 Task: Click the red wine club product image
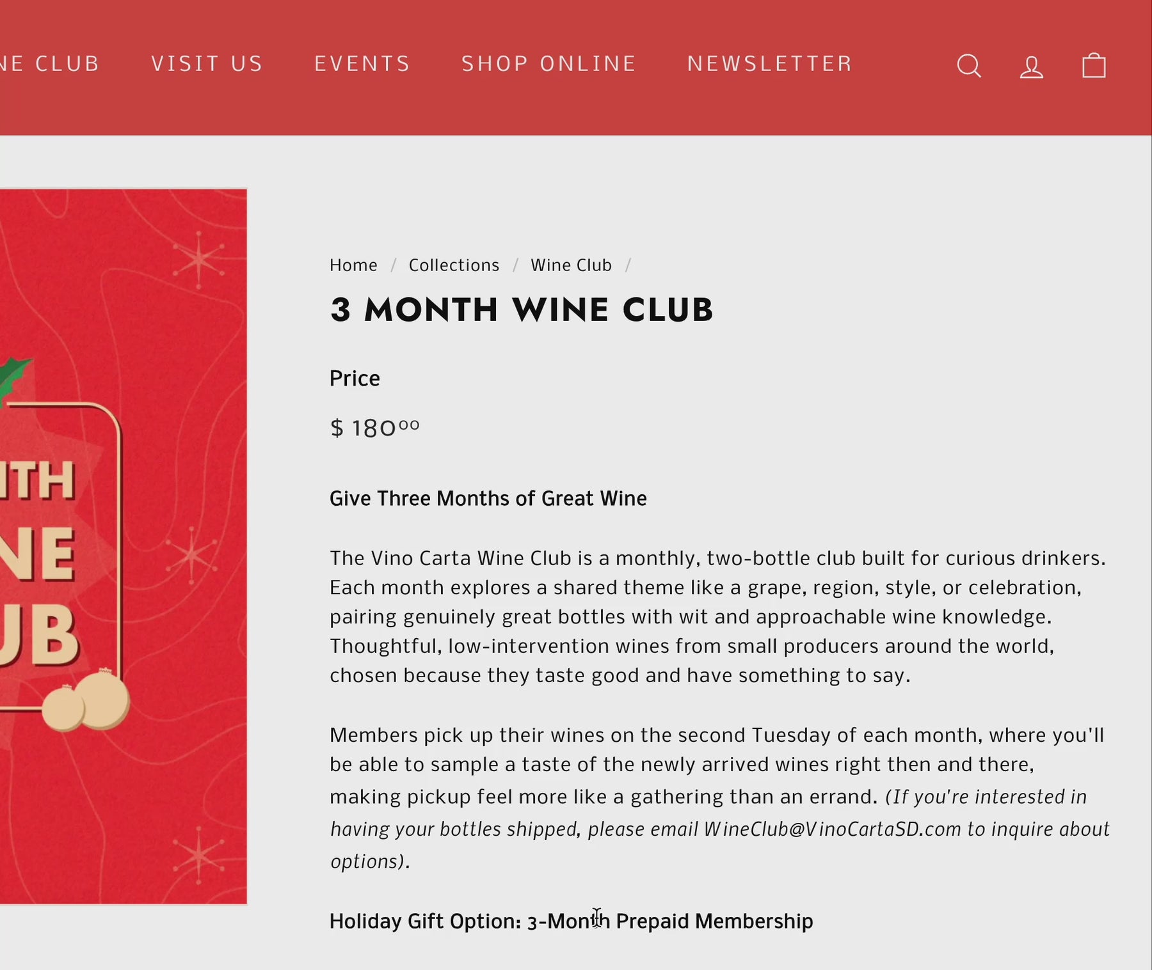pos(123,546)
